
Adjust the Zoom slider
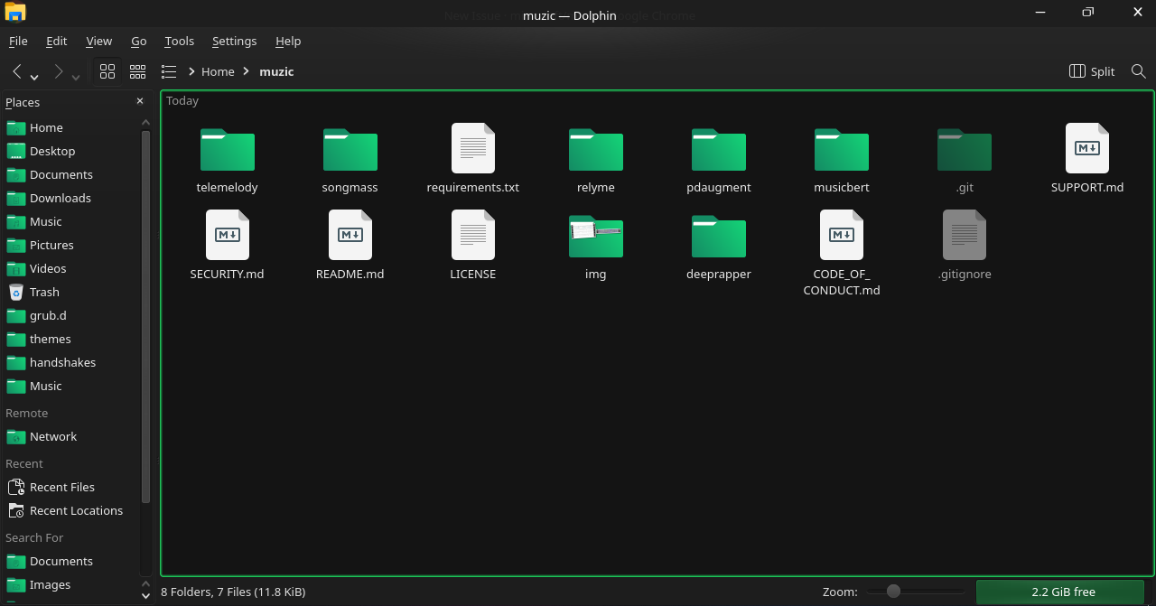point(893,592)
